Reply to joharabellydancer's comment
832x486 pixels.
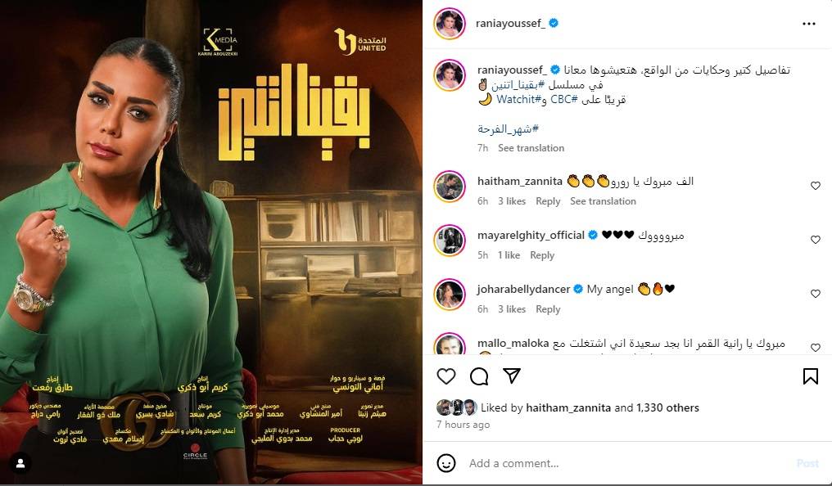[548, 309]
